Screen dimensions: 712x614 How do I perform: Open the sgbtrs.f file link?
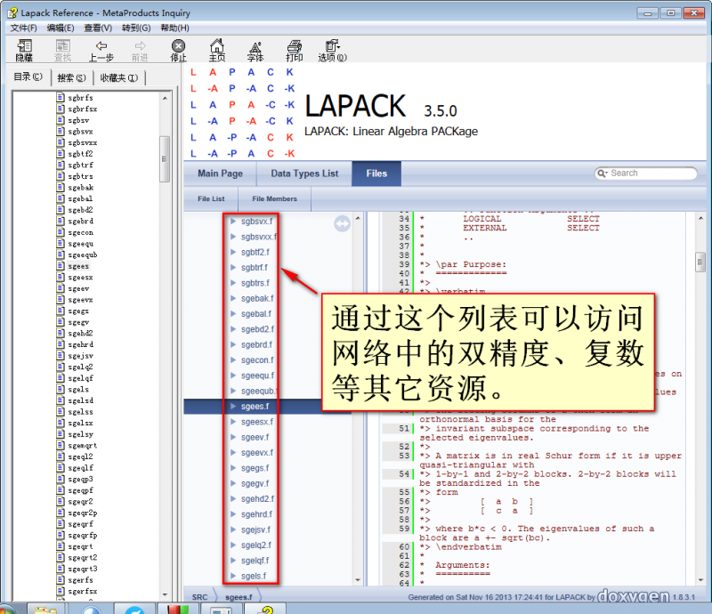click(x=255, y=283)
